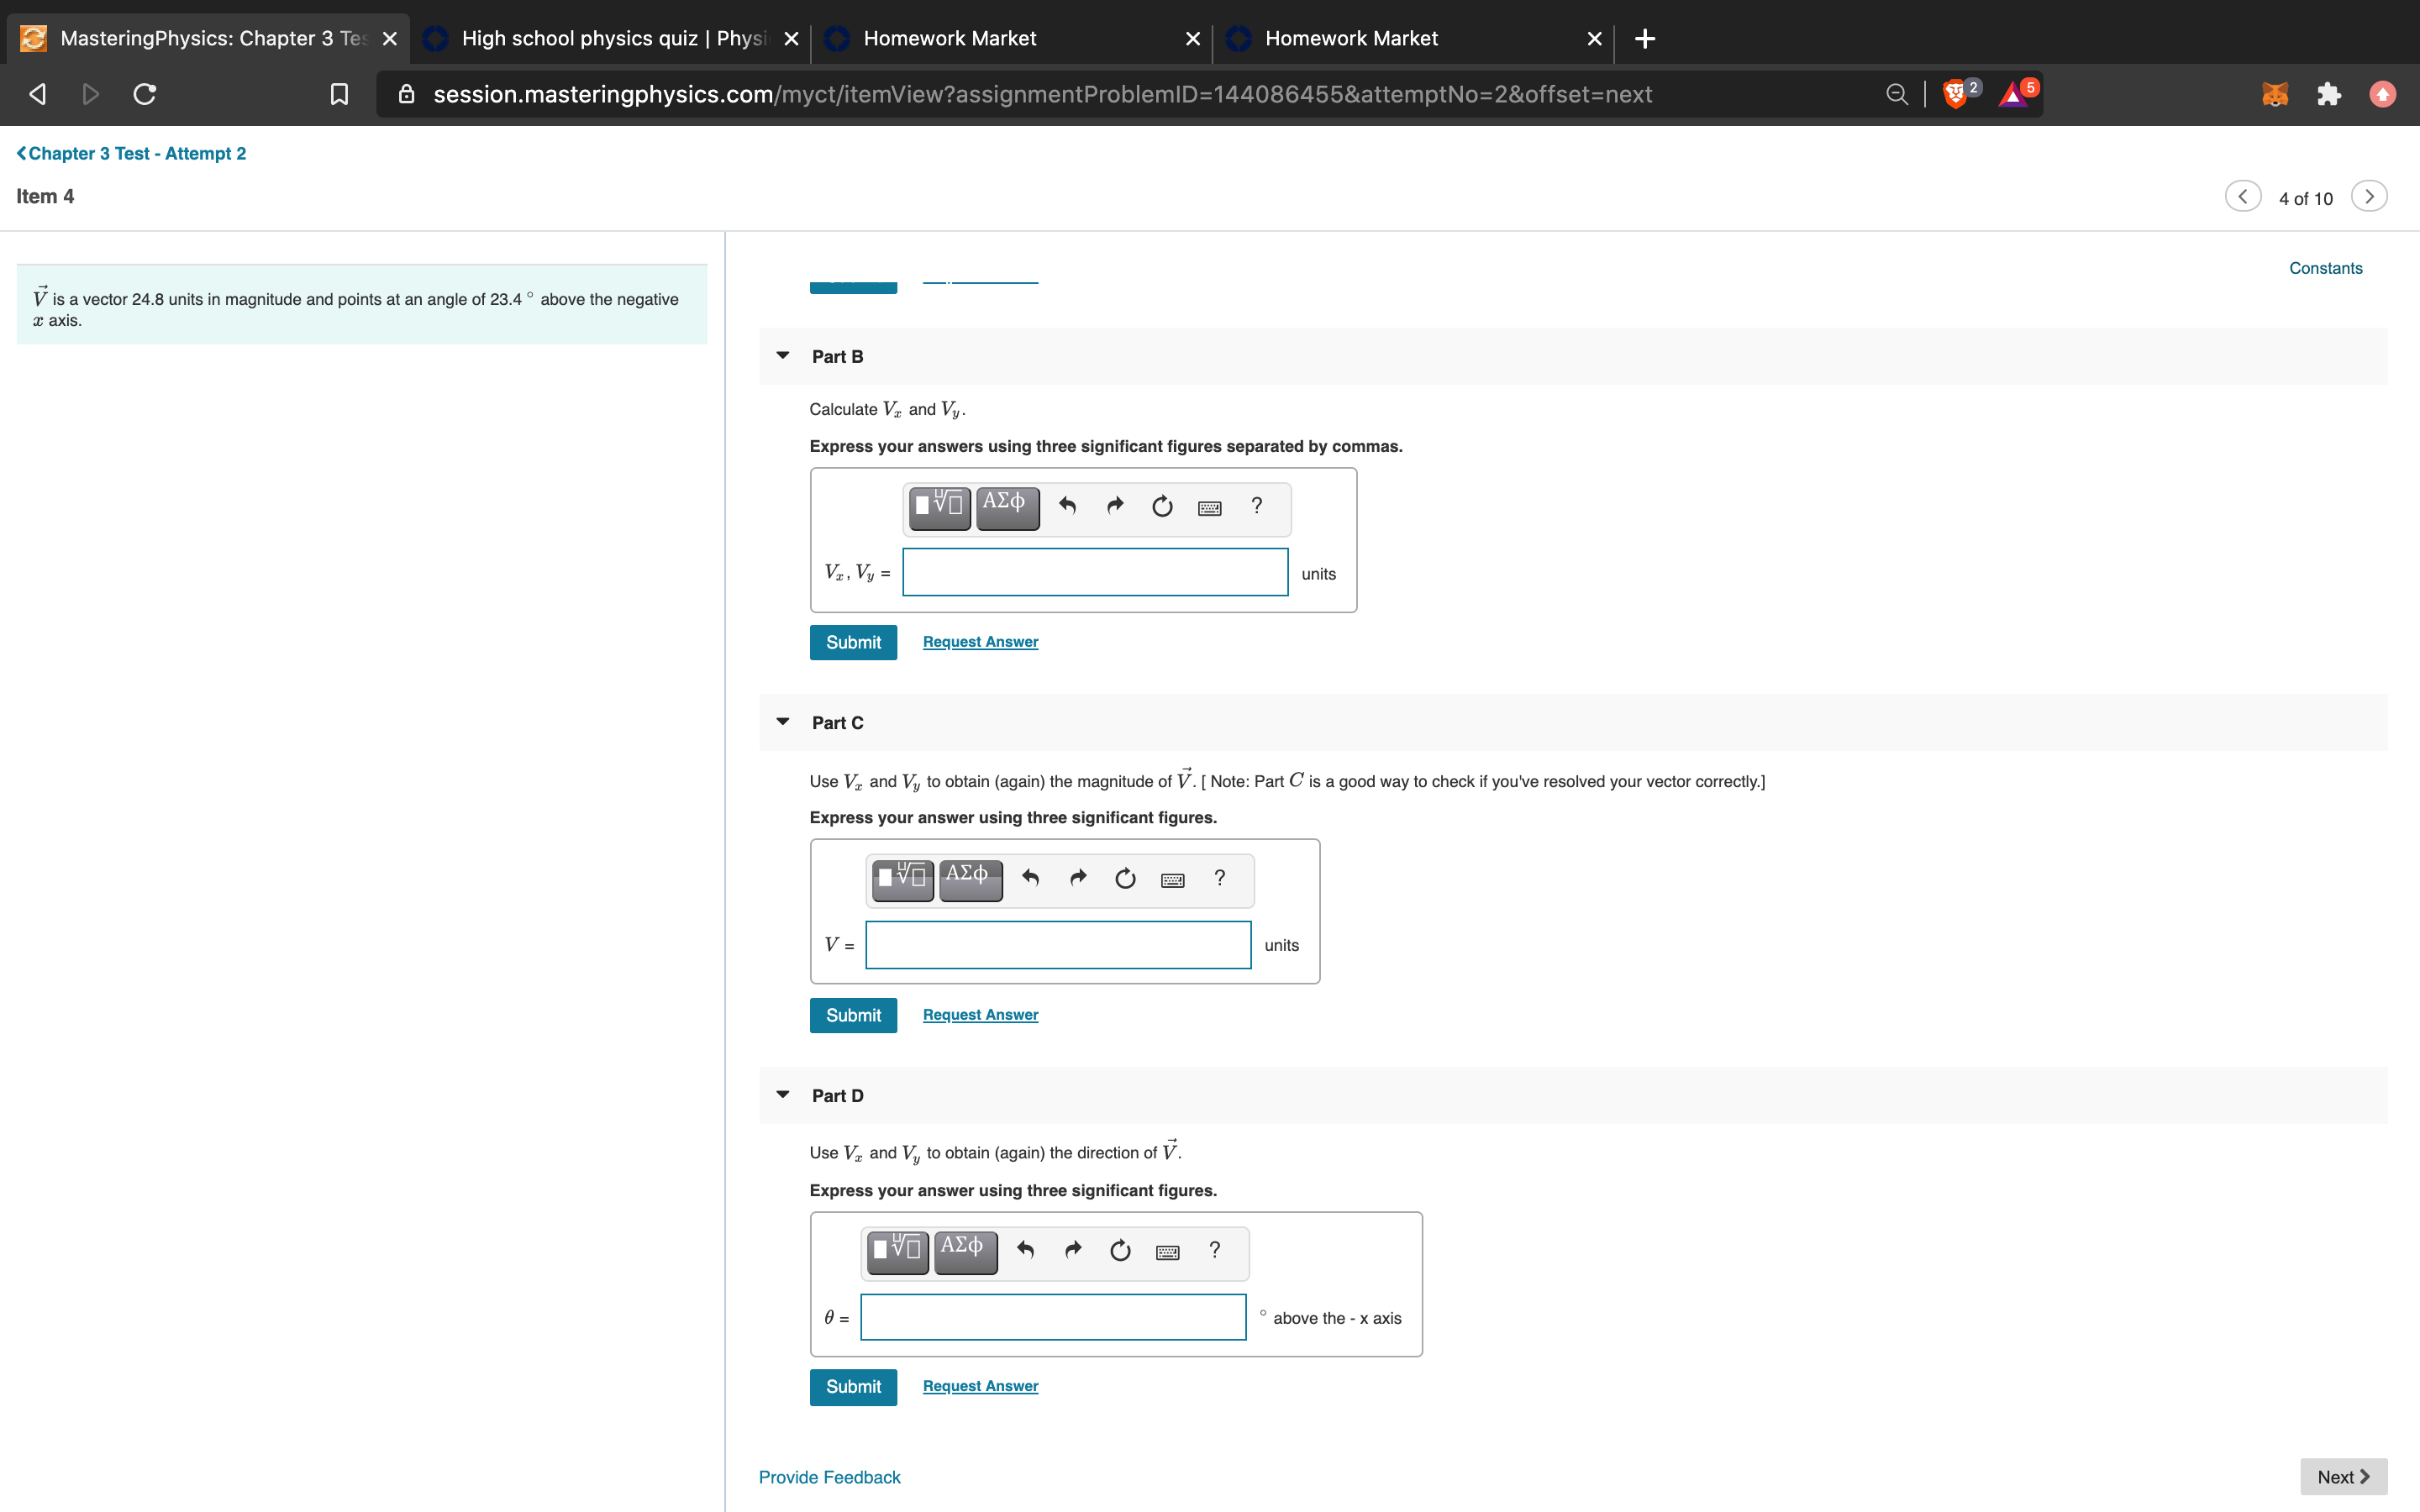2420x1512 pixels.
Task: Bookmark this page with the bookmark icon
Action: click(339, 94)
